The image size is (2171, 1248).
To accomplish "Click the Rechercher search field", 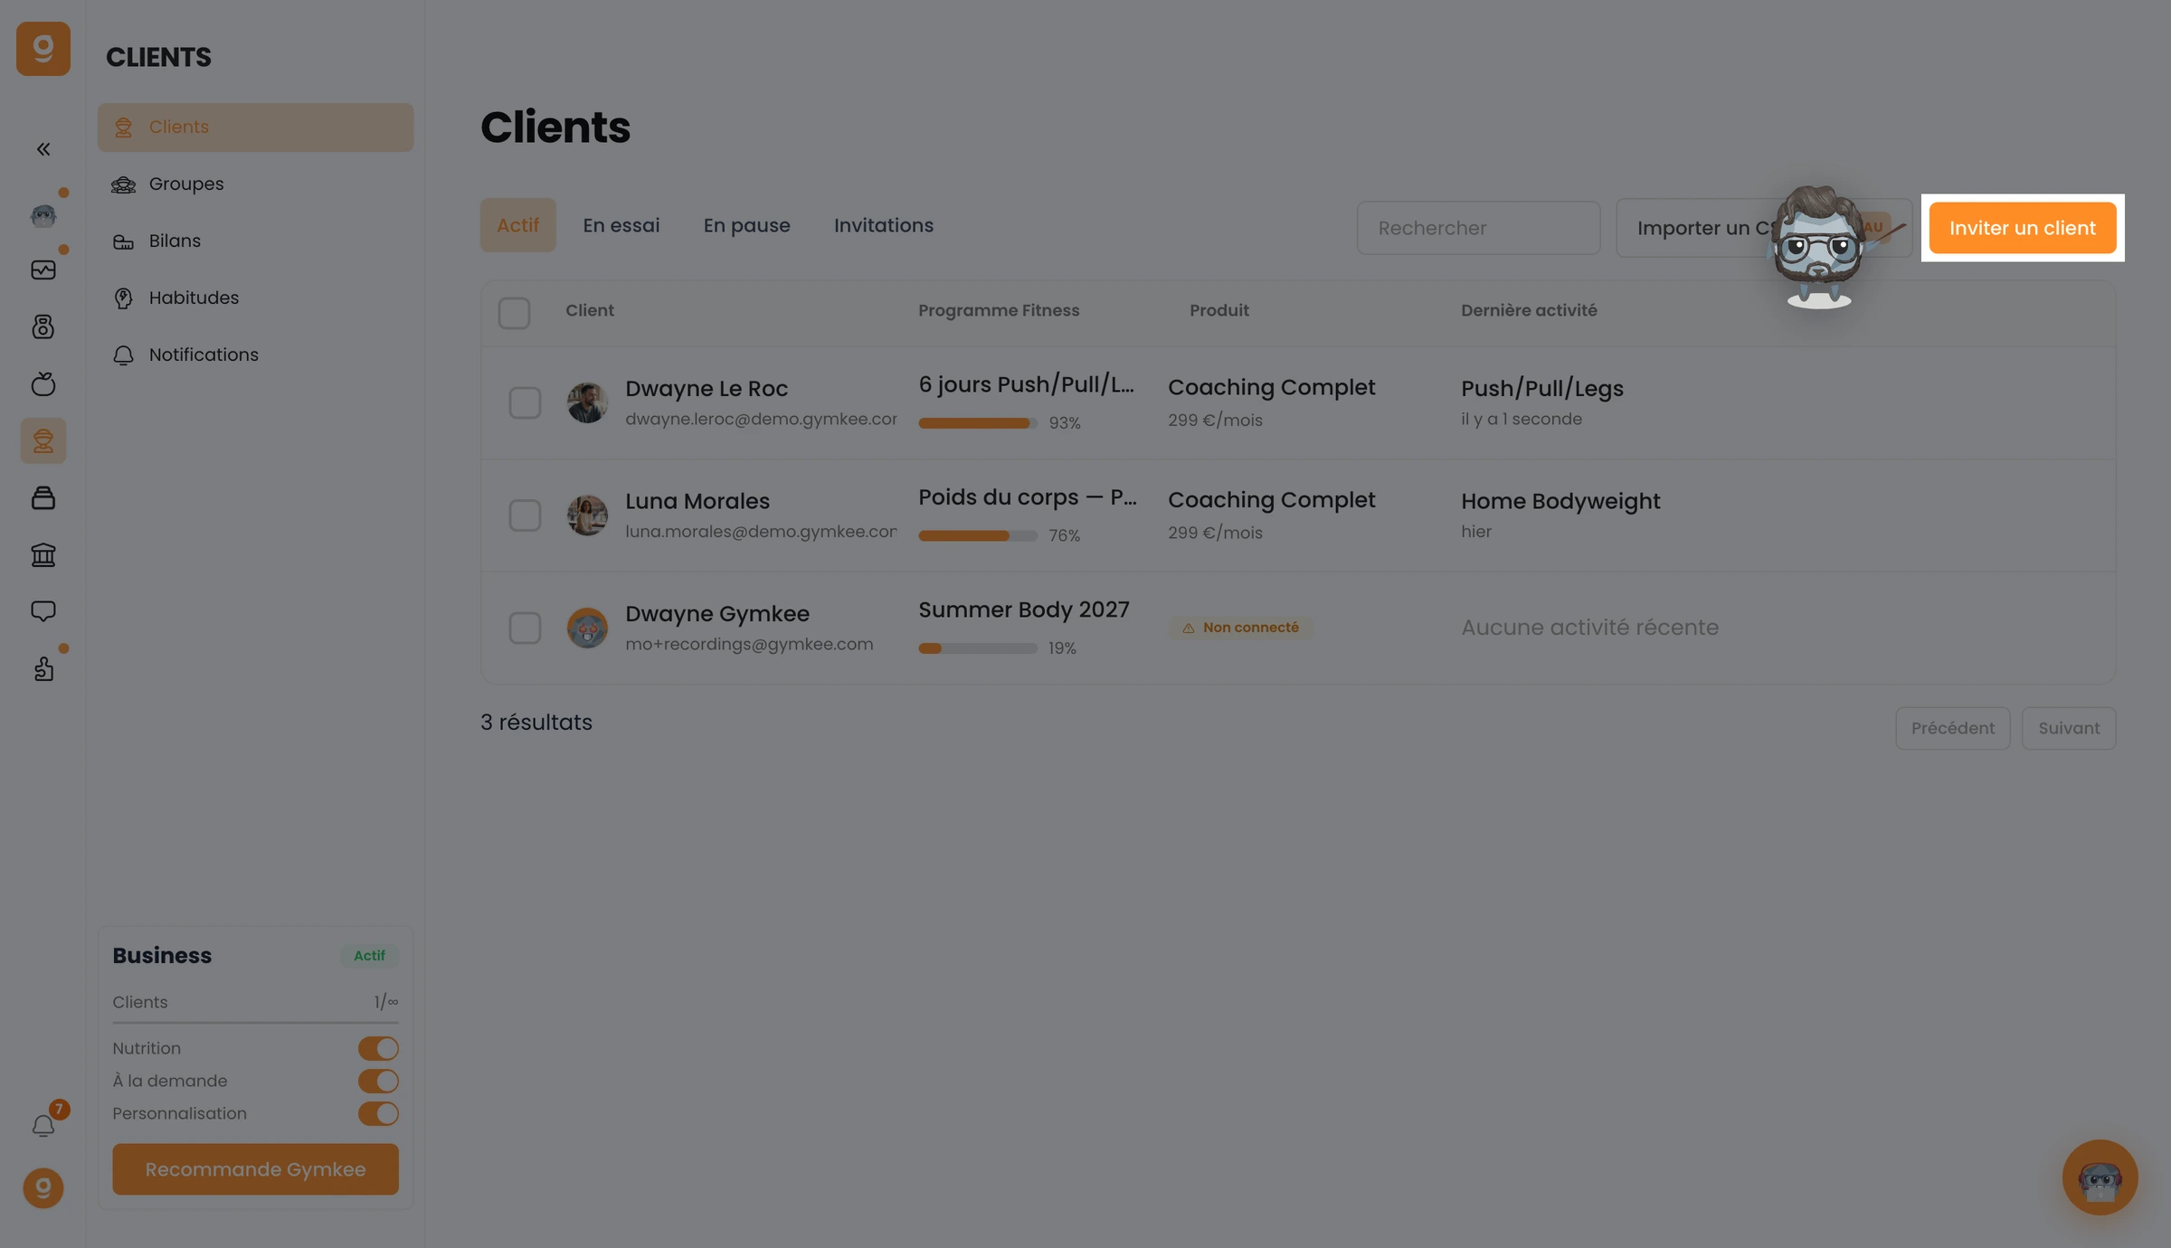I will pos(1478,228).
